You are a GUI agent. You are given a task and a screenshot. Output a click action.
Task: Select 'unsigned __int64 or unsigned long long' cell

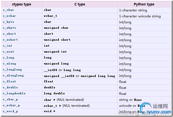pyautogui.click(x=79, y=76)
